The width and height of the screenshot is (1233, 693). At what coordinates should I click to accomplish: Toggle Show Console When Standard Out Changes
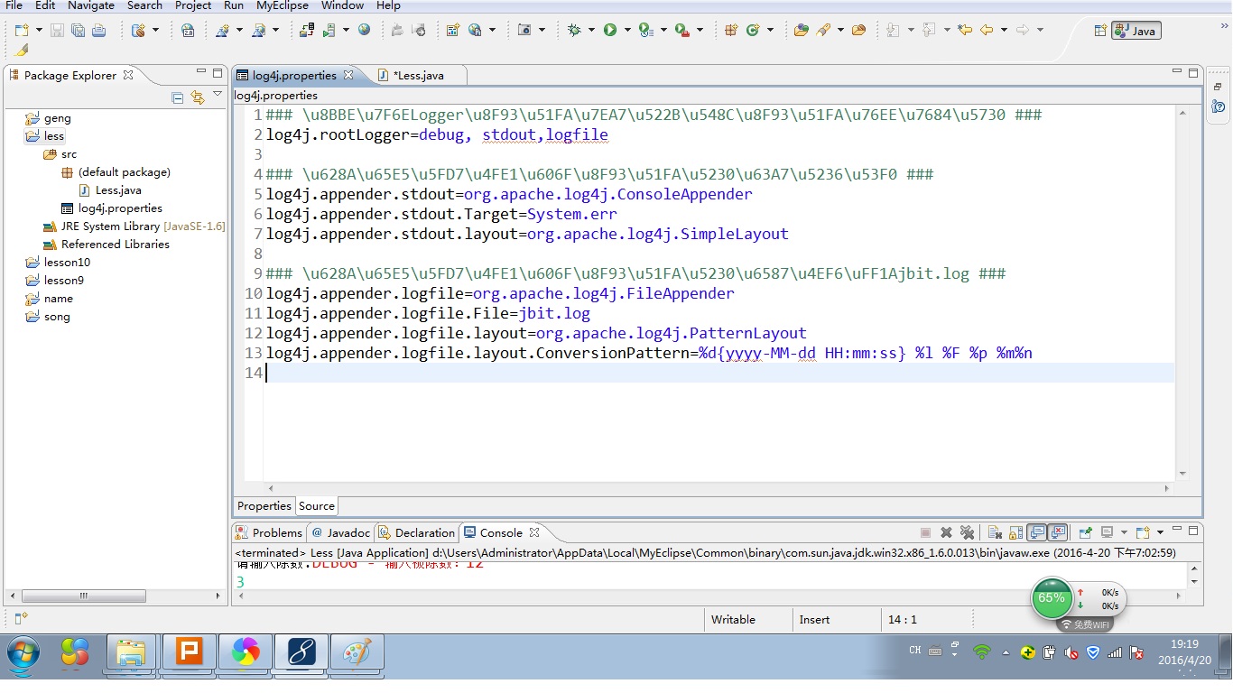pyautogui.click(x=1037, y=532)
